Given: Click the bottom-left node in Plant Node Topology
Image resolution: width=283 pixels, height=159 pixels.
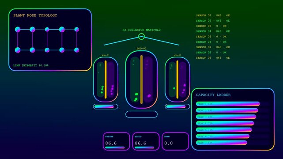Looking at the screenshot, I should tap(18, 50).
